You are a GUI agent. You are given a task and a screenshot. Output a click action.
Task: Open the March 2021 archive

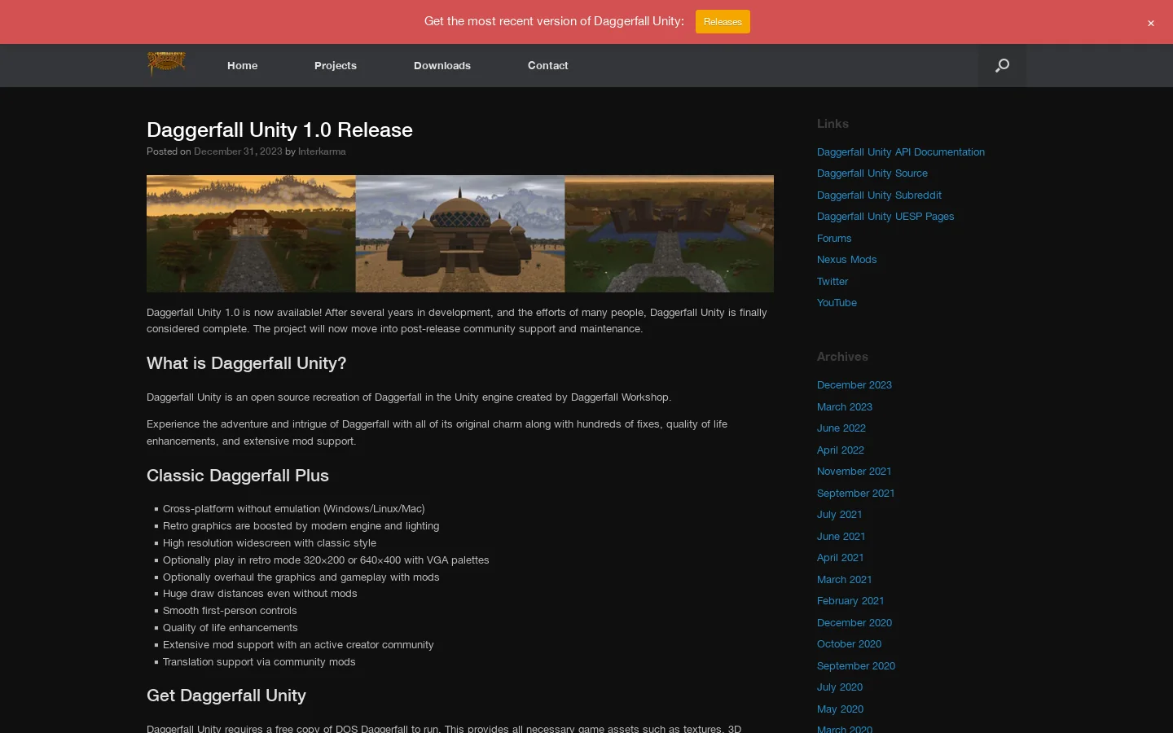coord(845,580)
